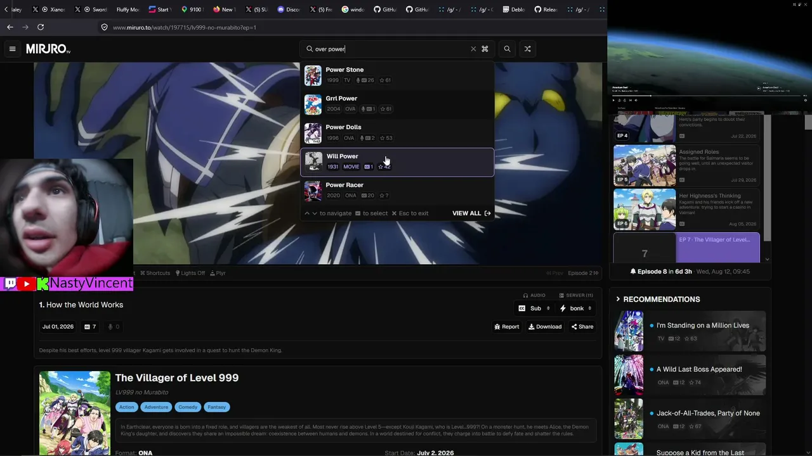Reload the page in the browser
The height and width of the screenshot is (456, 812).
coord(41,27)
